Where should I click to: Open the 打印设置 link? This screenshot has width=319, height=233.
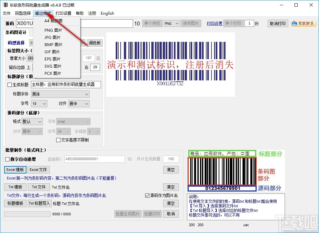tap(214, 24)
